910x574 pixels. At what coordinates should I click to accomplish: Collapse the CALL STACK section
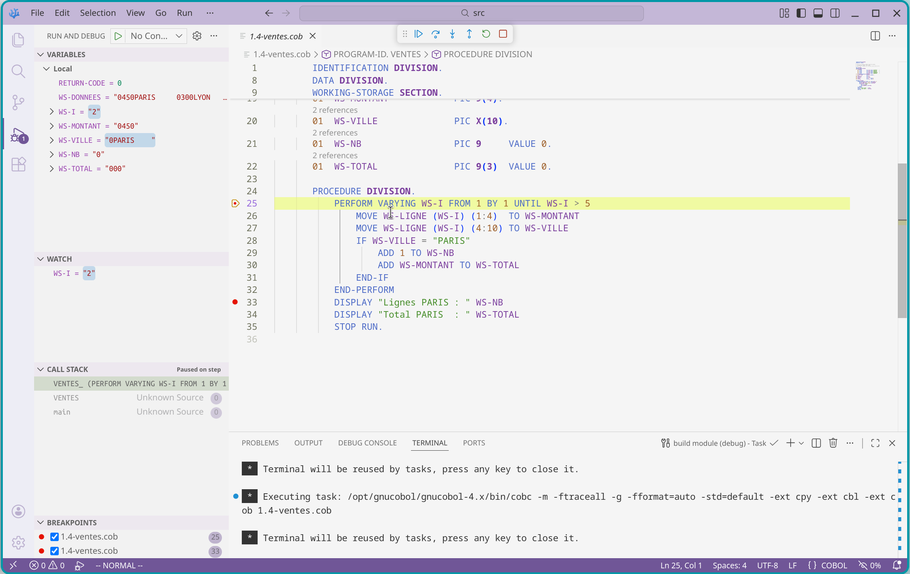point(131,369)
